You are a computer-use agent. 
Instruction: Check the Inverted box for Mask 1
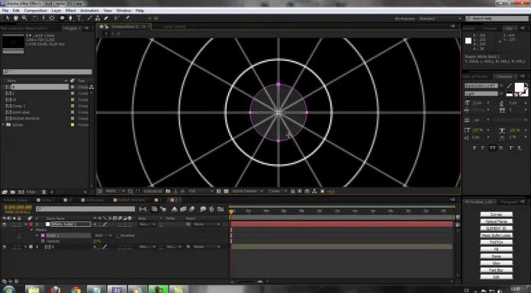coord(117,236)
